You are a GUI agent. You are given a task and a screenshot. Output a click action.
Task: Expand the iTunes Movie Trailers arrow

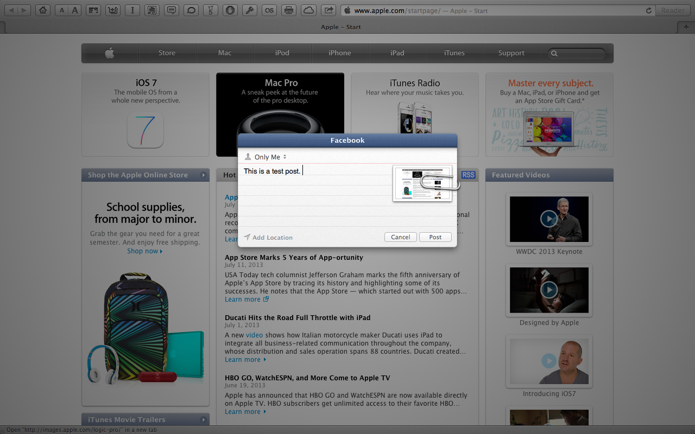pyautogui.click(x=204, y=419)
